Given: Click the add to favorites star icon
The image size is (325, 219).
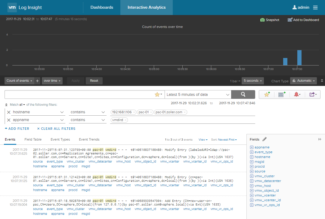Looking at the screenshot, I should click(x=267, y=94).
